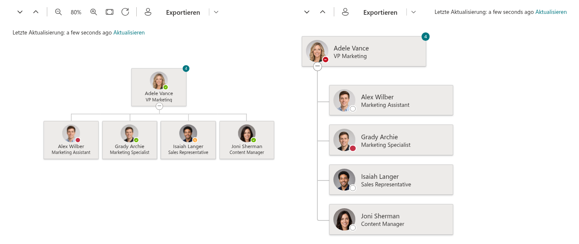Click the red presence badge on Marketing Assistant tile
This screenshot has width=579, height=244.
78,140
